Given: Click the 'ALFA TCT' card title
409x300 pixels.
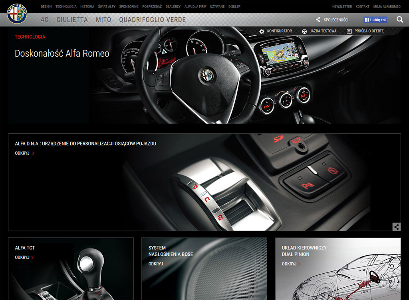Looking at the screenshot, I should [x=25, y=248].
